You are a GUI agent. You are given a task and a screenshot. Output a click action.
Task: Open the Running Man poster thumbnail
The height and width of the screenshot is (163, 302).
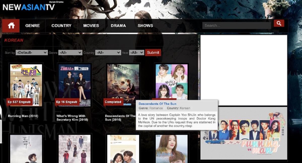click(x=26, y=85)
